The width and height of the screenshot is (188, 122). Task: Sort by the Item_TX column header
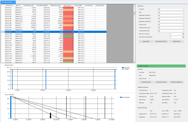click(19, 5)
